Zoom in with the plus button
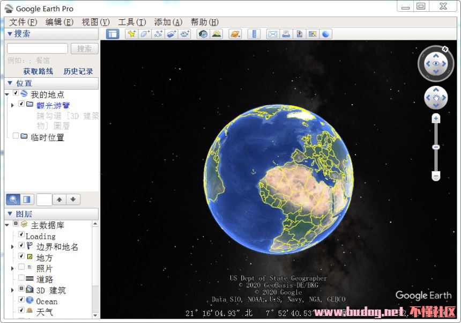 pyautogui.click(x=436, y=119)
